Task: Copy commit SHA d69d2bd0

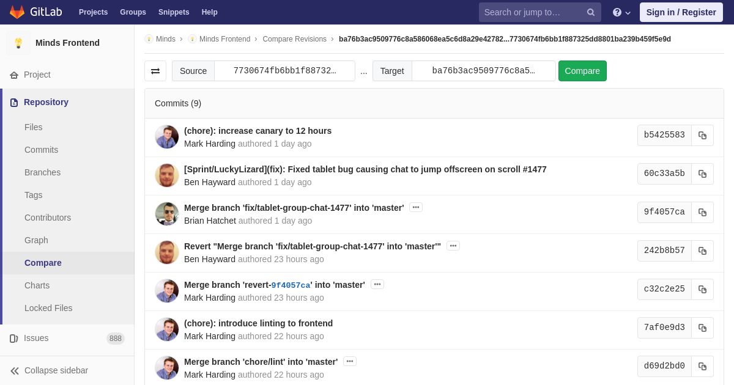Action: (x=702, y=367)
